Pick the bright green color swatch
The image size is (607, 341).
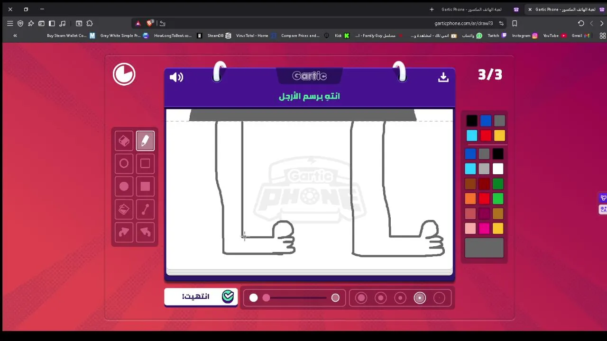point(497,199)
